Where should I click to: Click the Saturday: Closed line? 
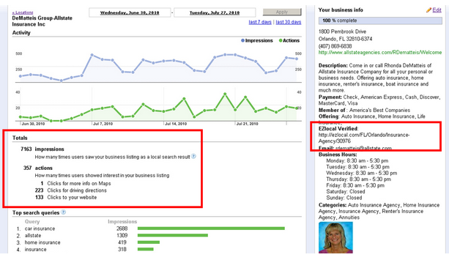point(346,191)
